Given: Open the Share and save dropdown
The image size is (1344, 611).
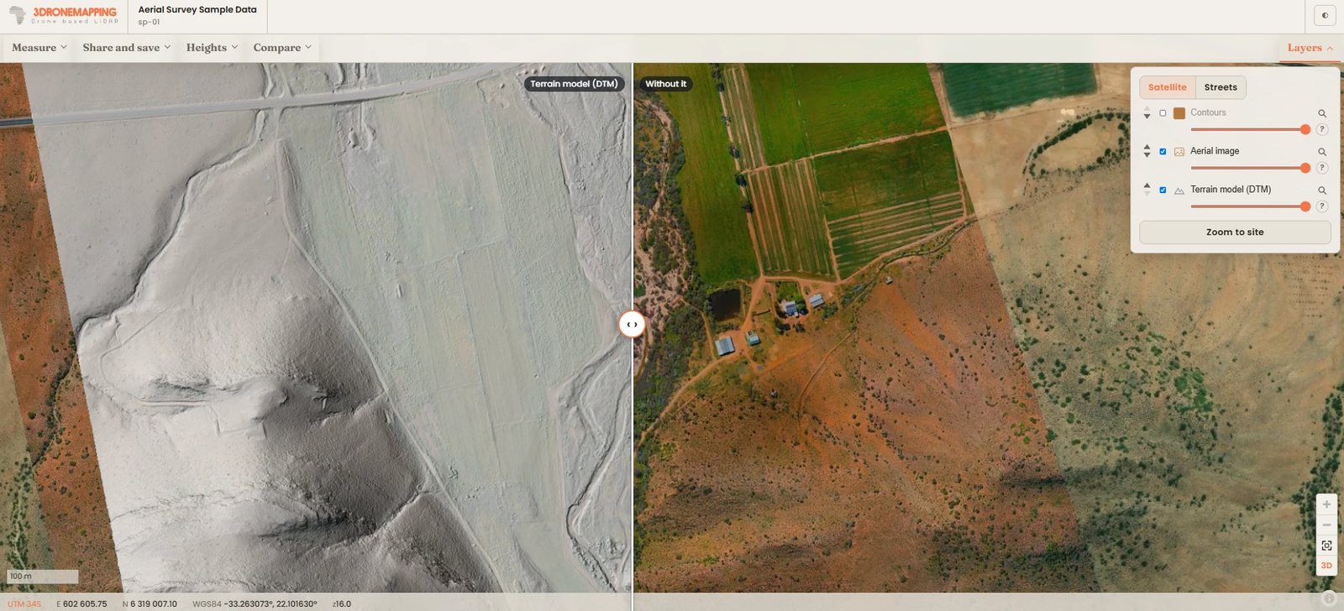Looking at the screenshot, I should tap(127, 48).
